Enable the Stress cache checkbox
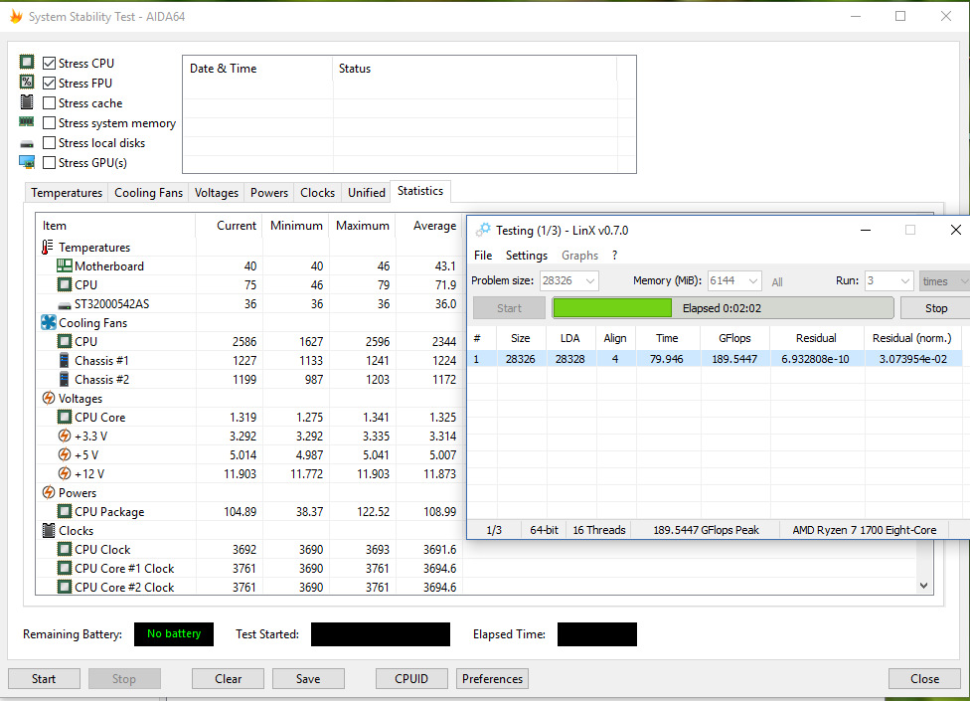Screen dimensions: 970x701 coord(50,103)
